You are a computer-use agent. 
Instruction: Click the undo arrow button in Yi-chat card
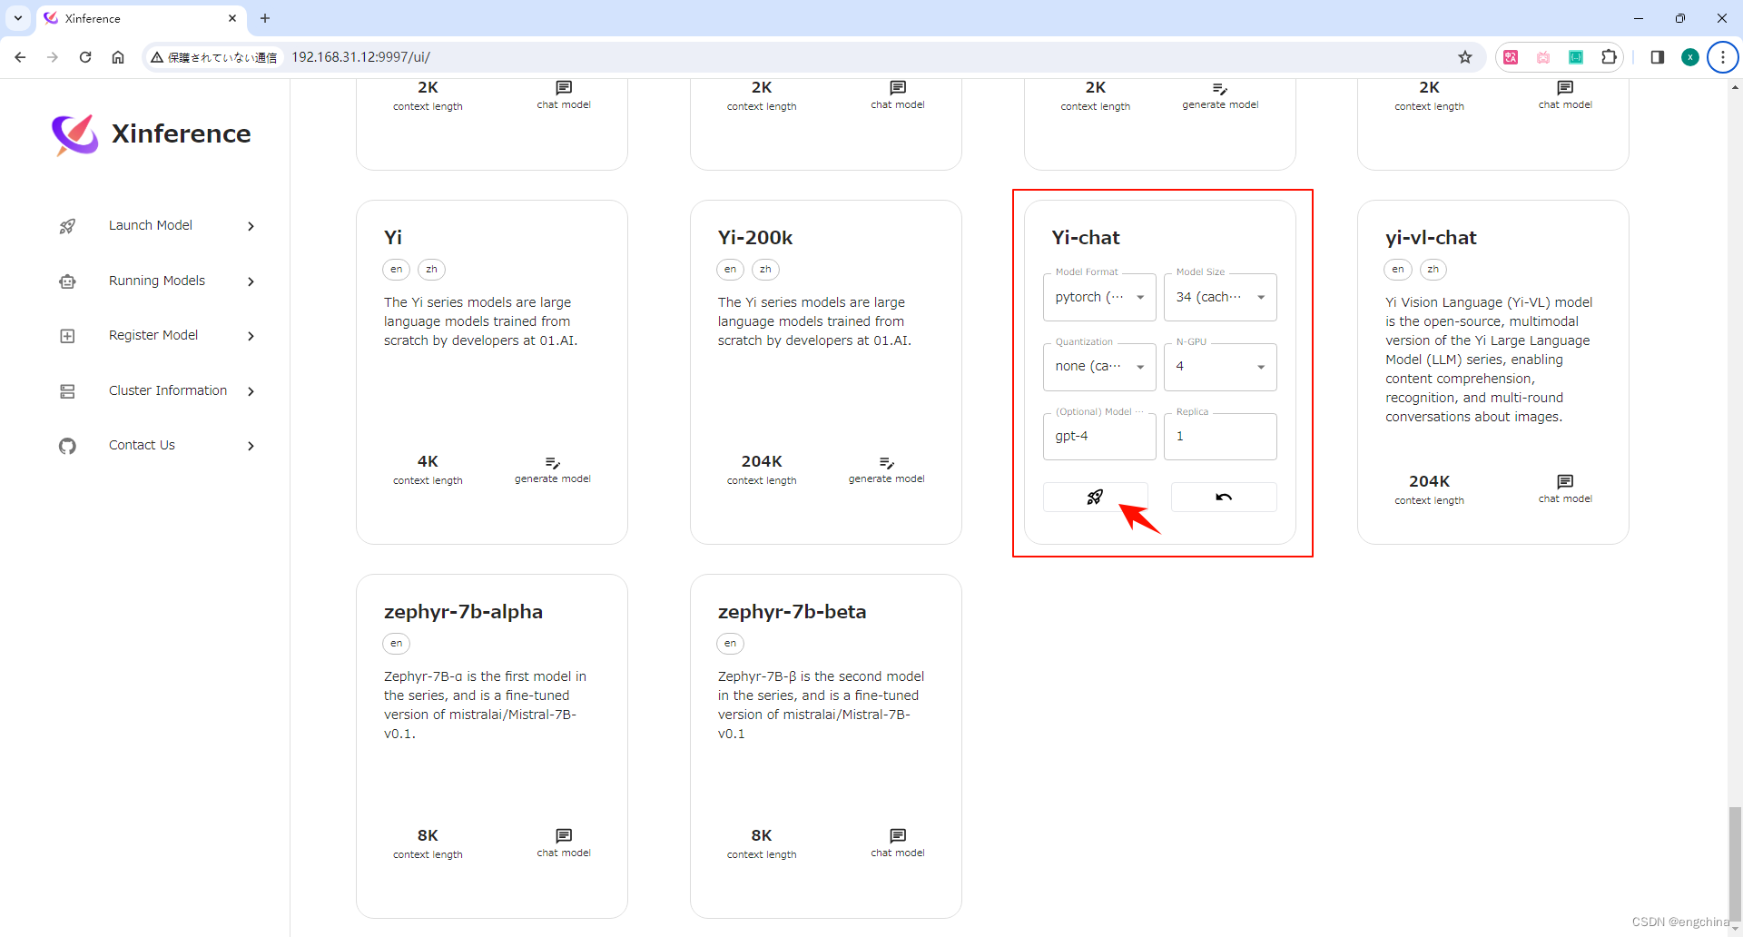click(1224, 497)
